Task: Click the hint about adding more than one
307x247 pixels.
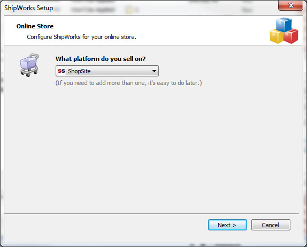Action: tap(129, 83)
